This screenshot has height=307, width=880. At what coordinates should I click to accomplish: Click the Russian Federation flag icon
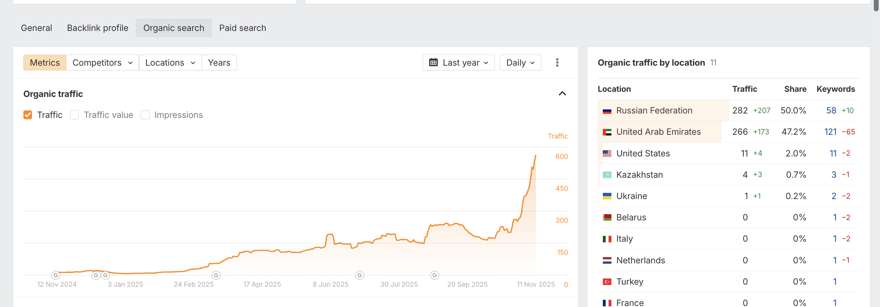607,111
